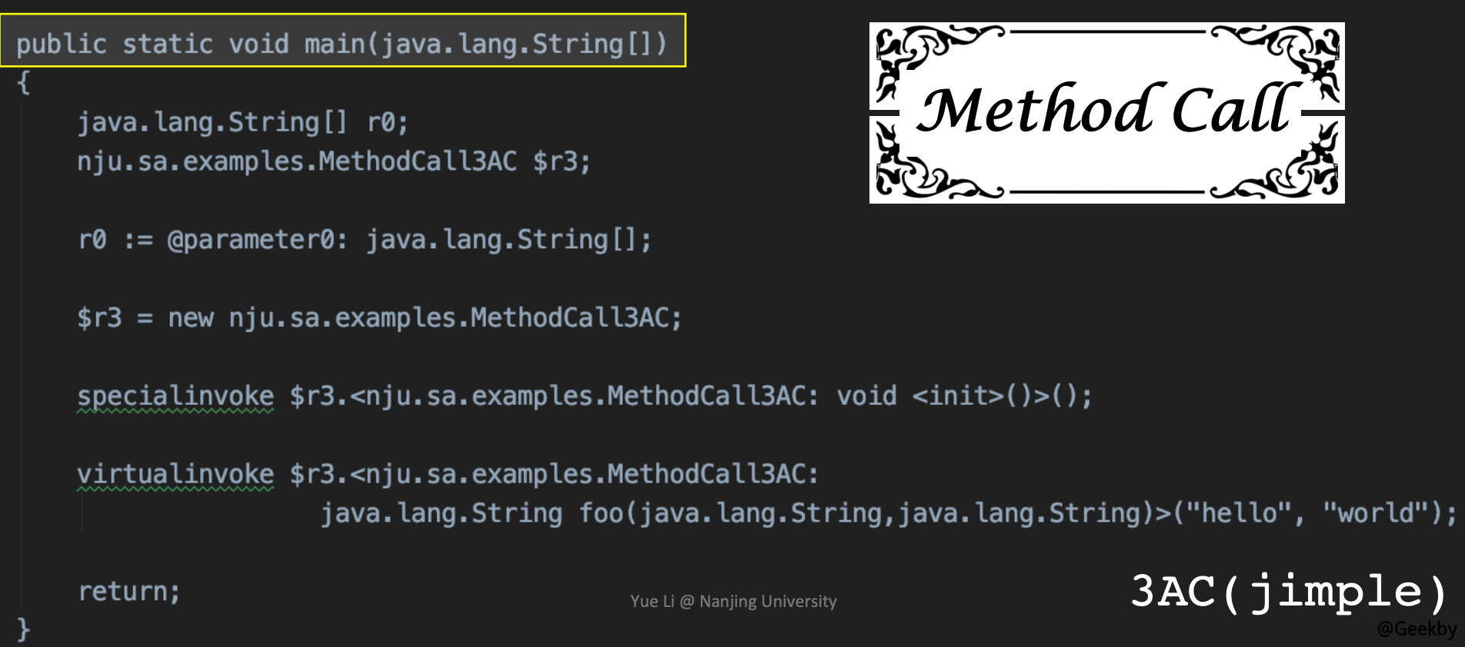
Task: Click the word static in the method signature
Action: pos(167,44)
